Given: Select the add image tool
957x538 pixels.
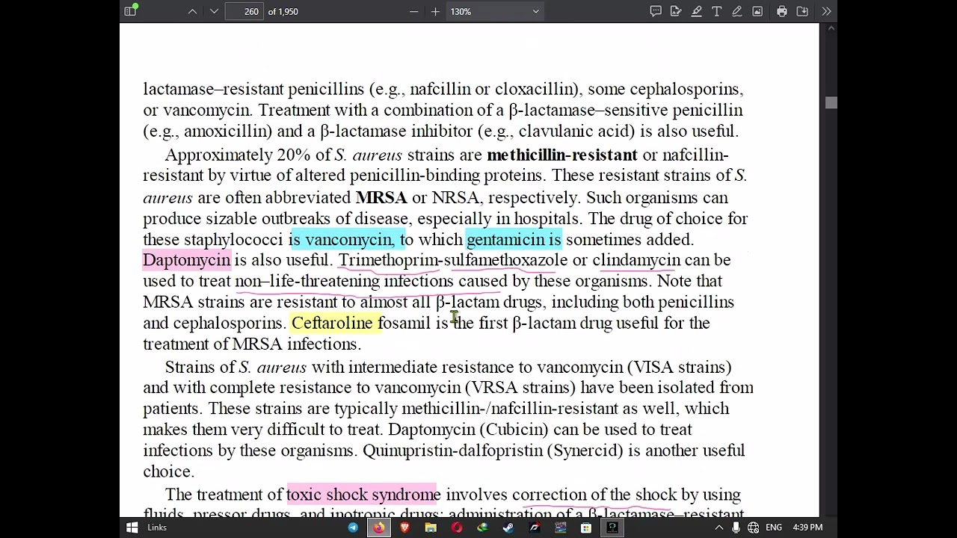Looking at the screenshot, I should pyautogui.click(x=757, y=11).
